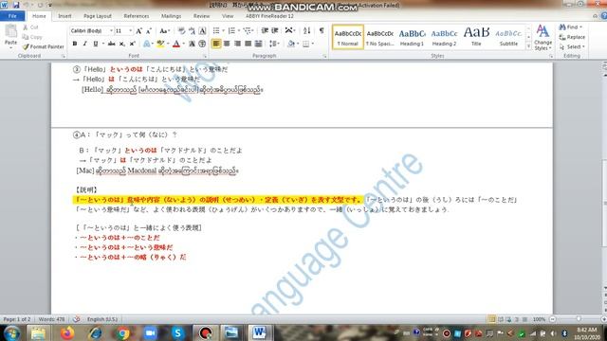Click Grow Font icon

138,31
